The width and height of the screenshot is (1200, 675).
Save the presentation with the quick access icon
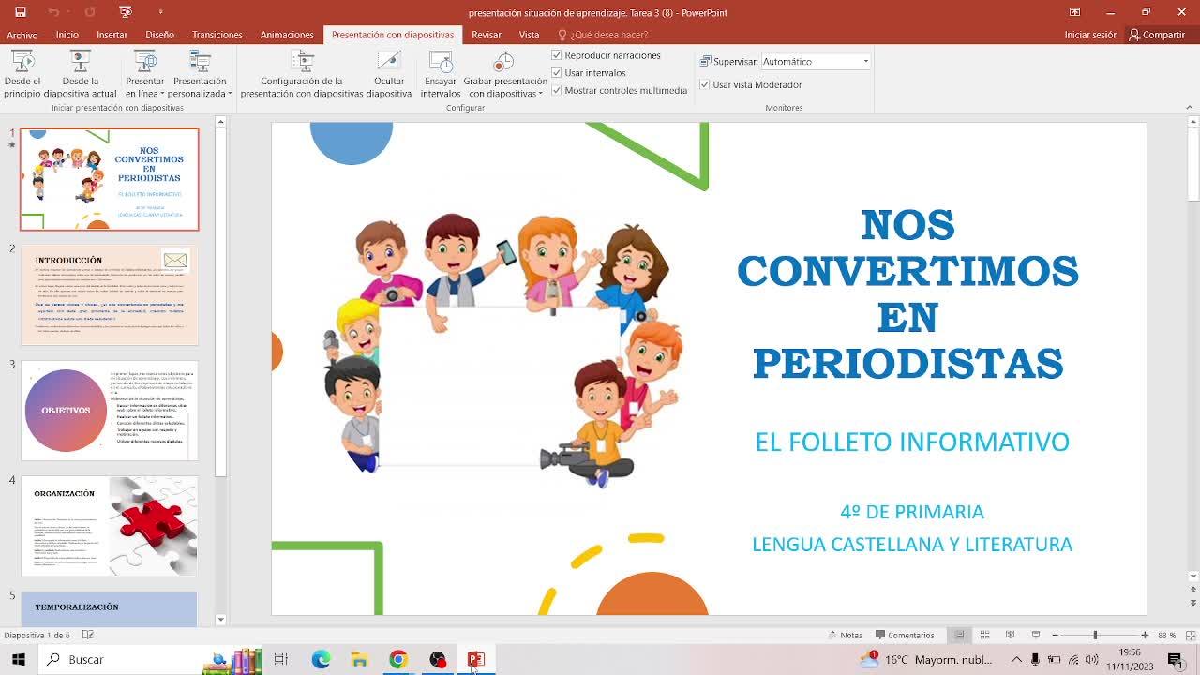click(x=21, y=12)
